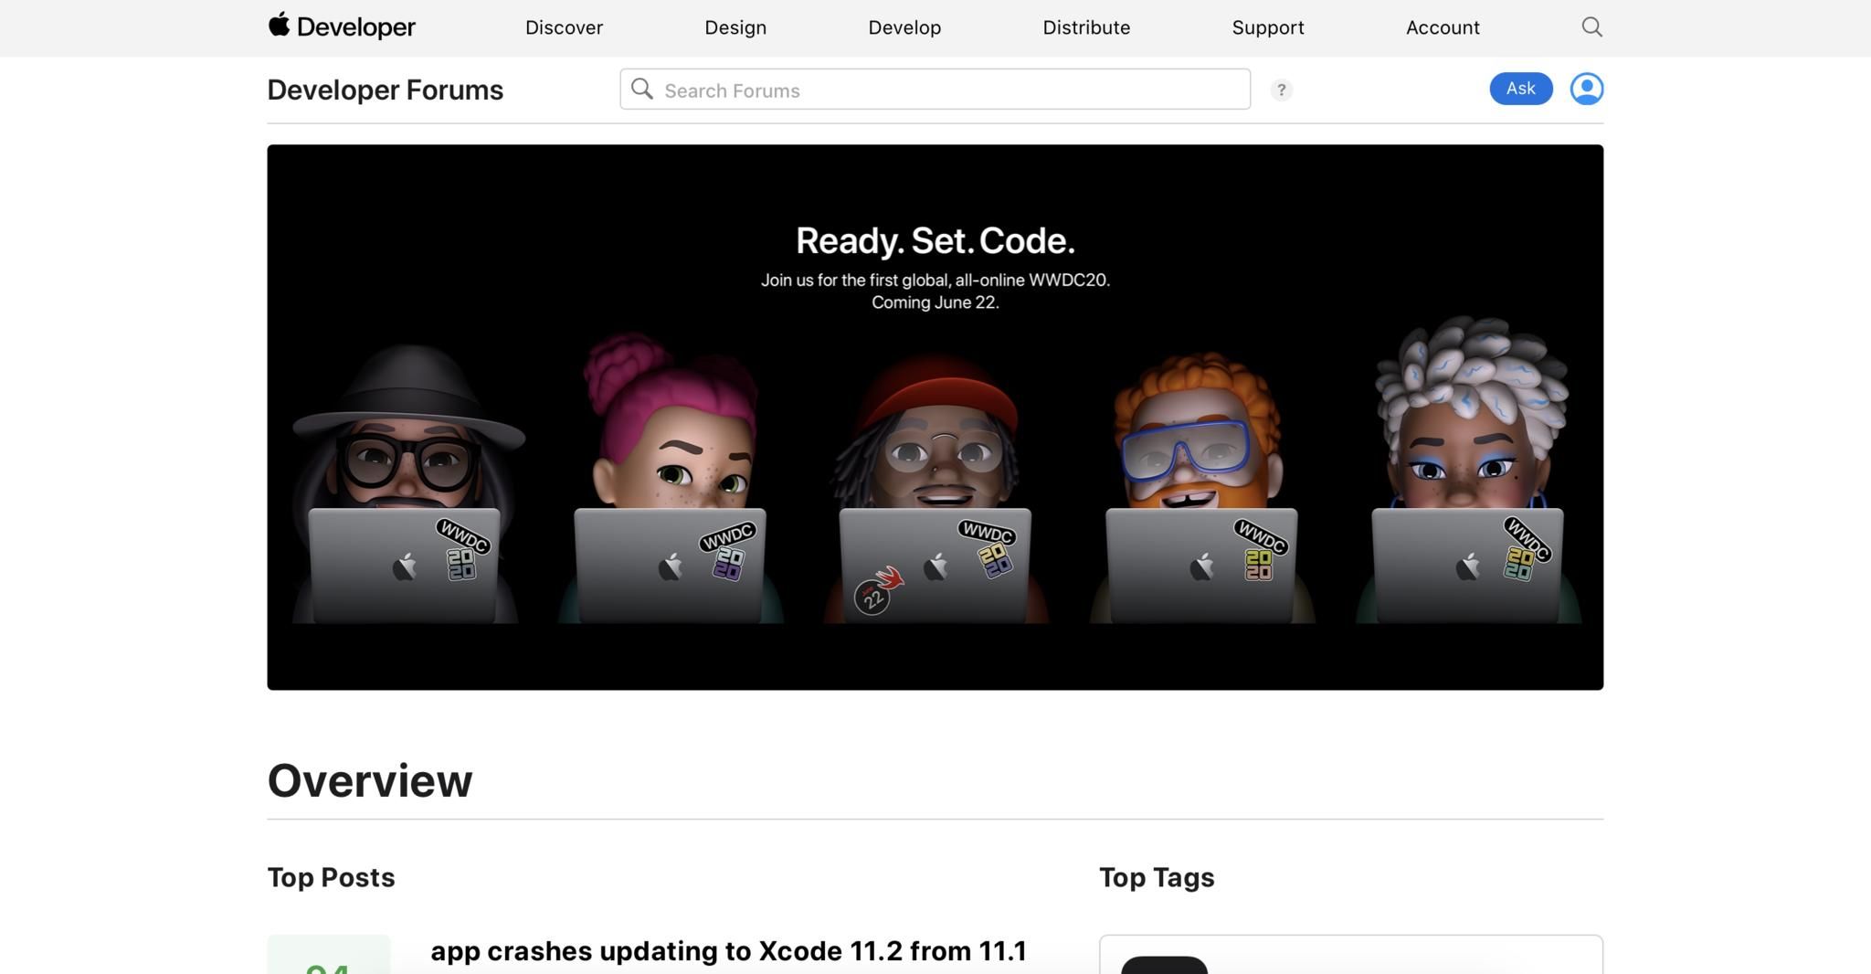Viewport: 1871px width, 974px height.
Task: Open the Discover menu
Action: point(564,27)
